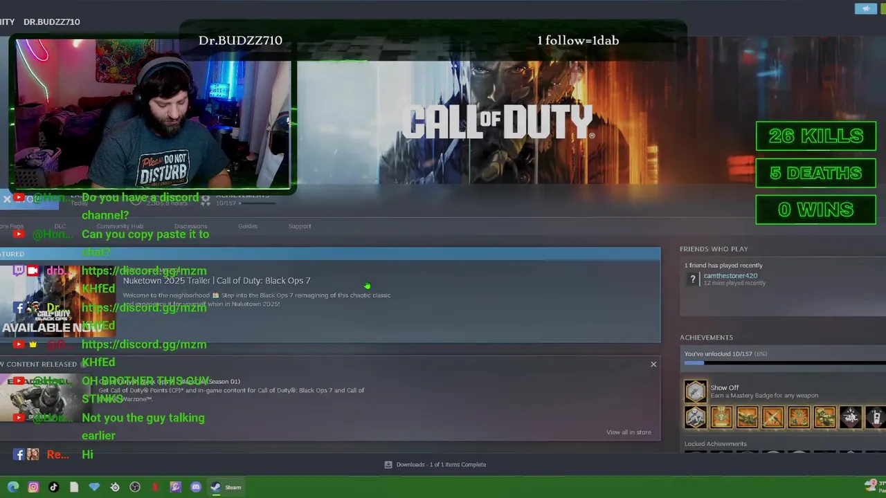Switch to OBS Studio in taskbar
Image resolution: width=886 pixels, height=498 pixels.
(x=135, y=487)
